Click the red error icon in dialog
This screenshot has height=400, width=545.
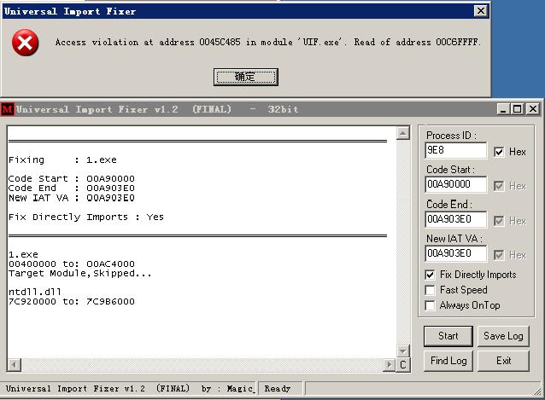(x=26, y=43)
